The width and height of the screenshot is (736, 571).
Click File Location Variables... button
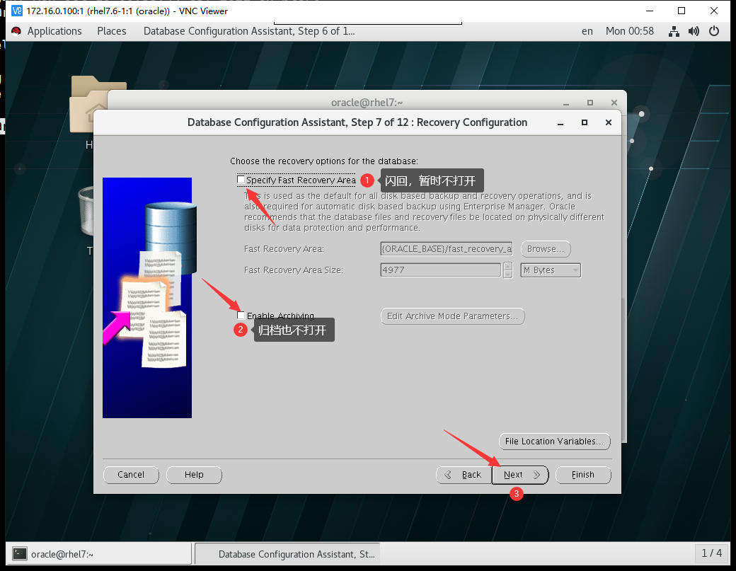coord(554,441)
